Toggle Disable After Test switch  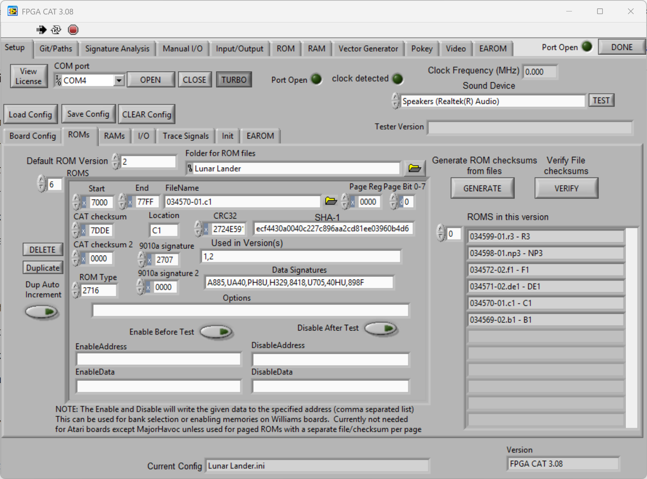[x=381, y=329]
